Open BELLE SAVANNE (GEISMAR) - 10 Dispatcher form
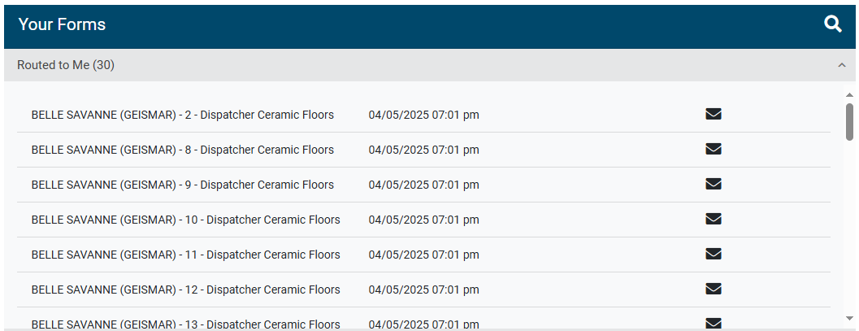The height and width of the screenshot is (331, 859). tap(185, 220)
